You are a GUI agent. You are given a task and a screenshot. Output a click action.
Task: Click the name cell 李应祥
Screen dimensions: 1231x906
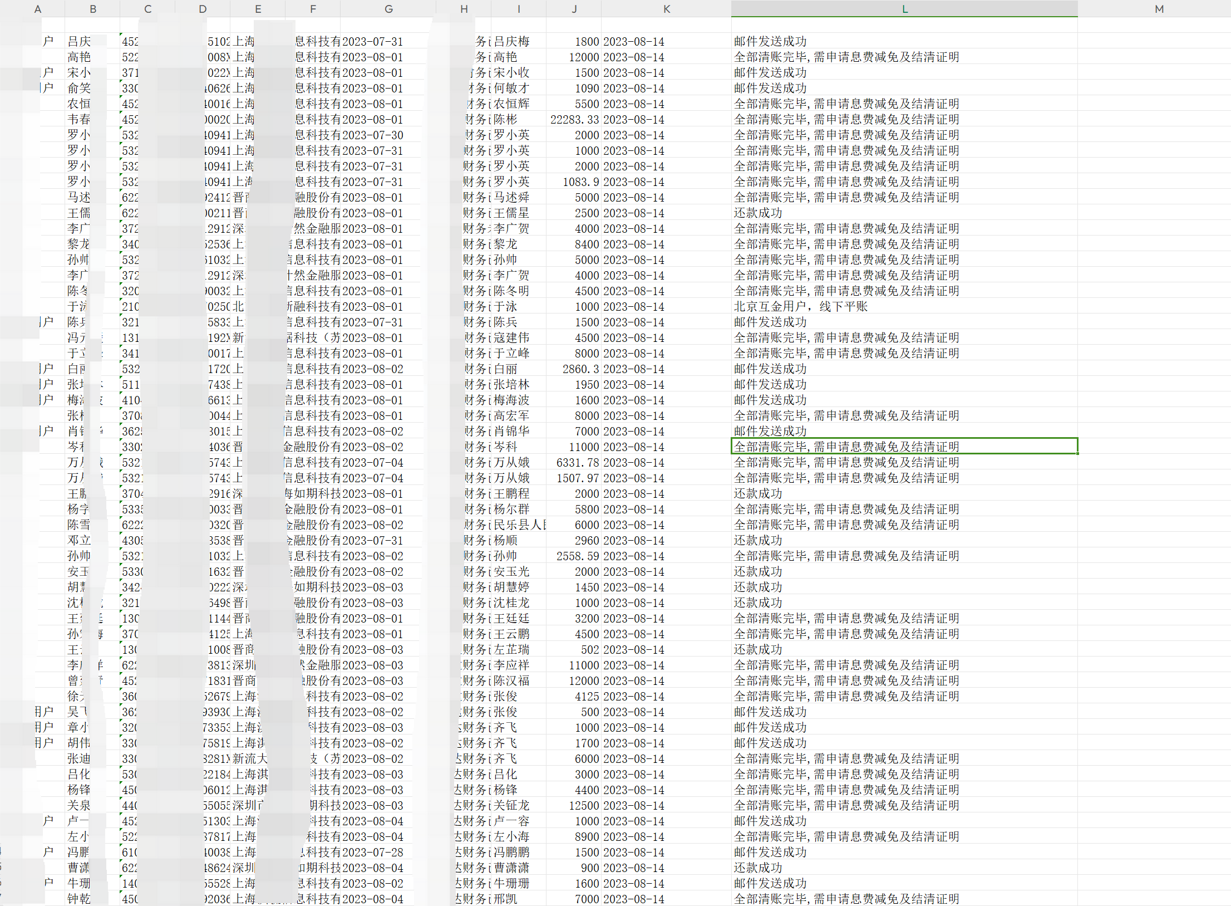[x=519, y=665]
